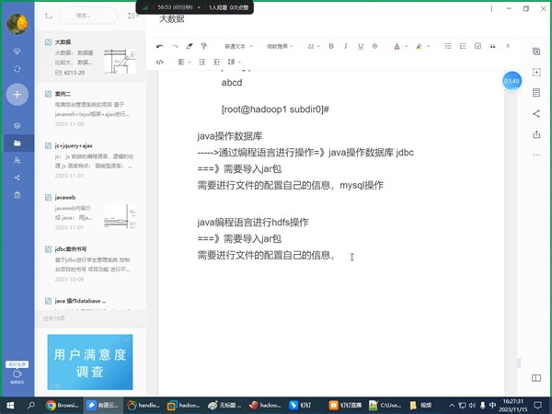Open the java 操作database note

coord(90,302)
